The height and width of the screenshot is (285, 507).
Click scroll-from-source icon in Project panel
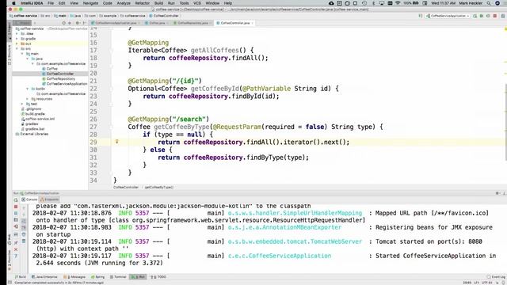63,23
